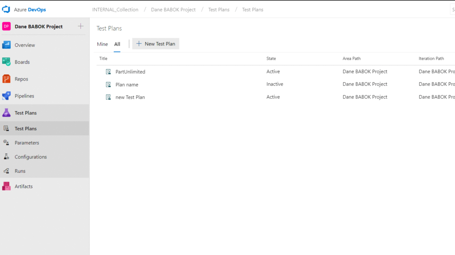This screenshot has width=455, height=255.
Task: Open the new Test Plan entry
Action: click(130, 97)
